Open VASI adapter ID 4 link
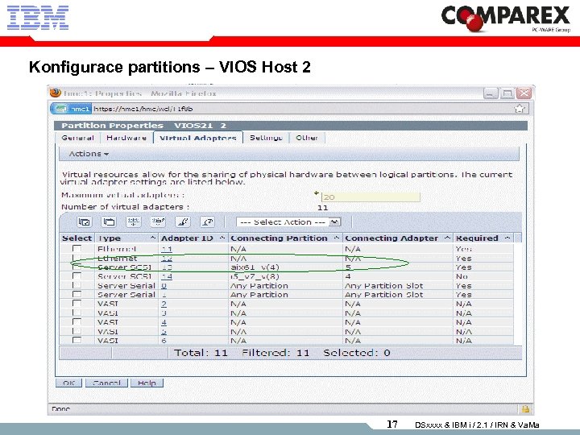The image size is (580, 435). point(164,322)
